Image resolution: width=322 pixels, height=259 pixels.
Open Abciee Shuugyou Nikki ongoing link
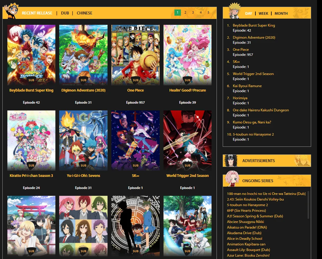tap(245, 222)
